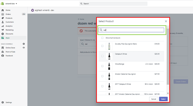
Task: Check the Woodhenge checkbox
Action: [102, 66]
